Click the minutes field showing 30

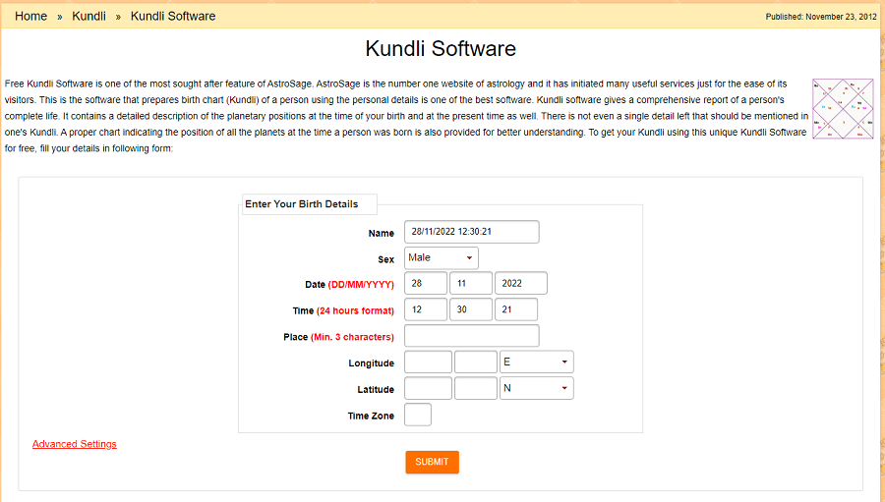point(471,309)
